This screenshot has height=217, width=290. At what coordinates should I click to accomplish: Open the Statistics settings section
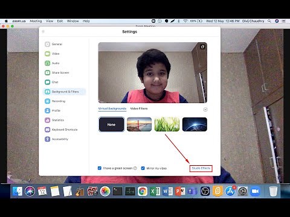tap(54, 120)
